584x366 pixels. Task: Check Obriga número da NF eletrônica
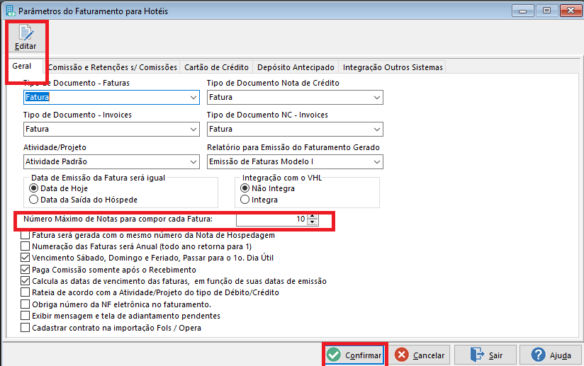[x=25, y=304]
